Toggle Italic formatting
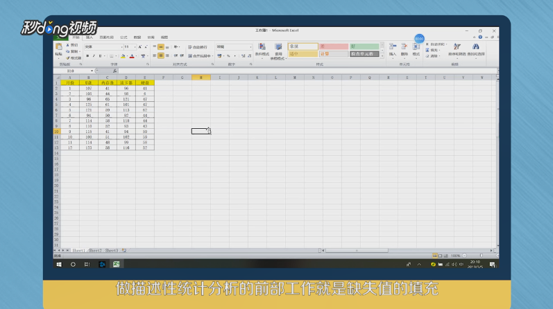 (x=94, y=56)
